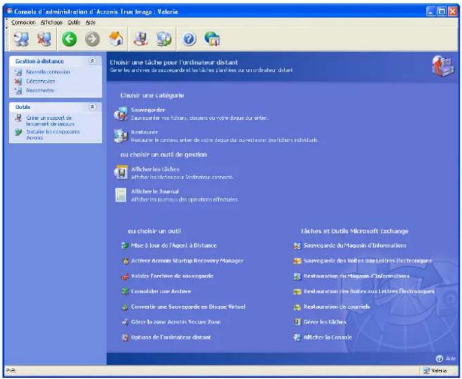The height and width of the screenshot is (379, 462).
Task: Click Restauration des Boîtes aux Lettres Électroniques
Action: 369,292
